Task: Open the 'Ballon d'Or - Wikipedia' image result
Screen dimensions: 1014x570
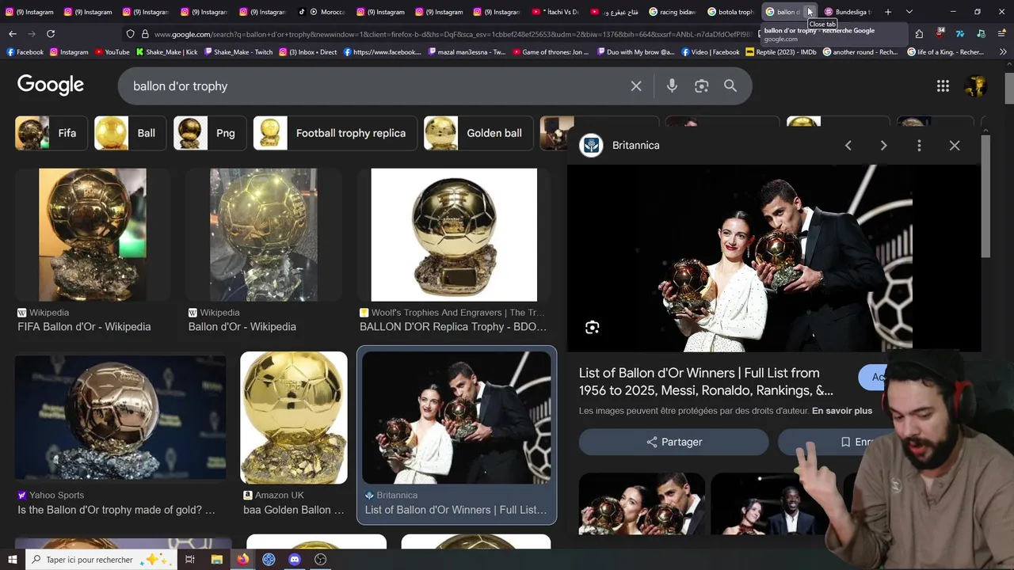Action: tap(263, 235)
